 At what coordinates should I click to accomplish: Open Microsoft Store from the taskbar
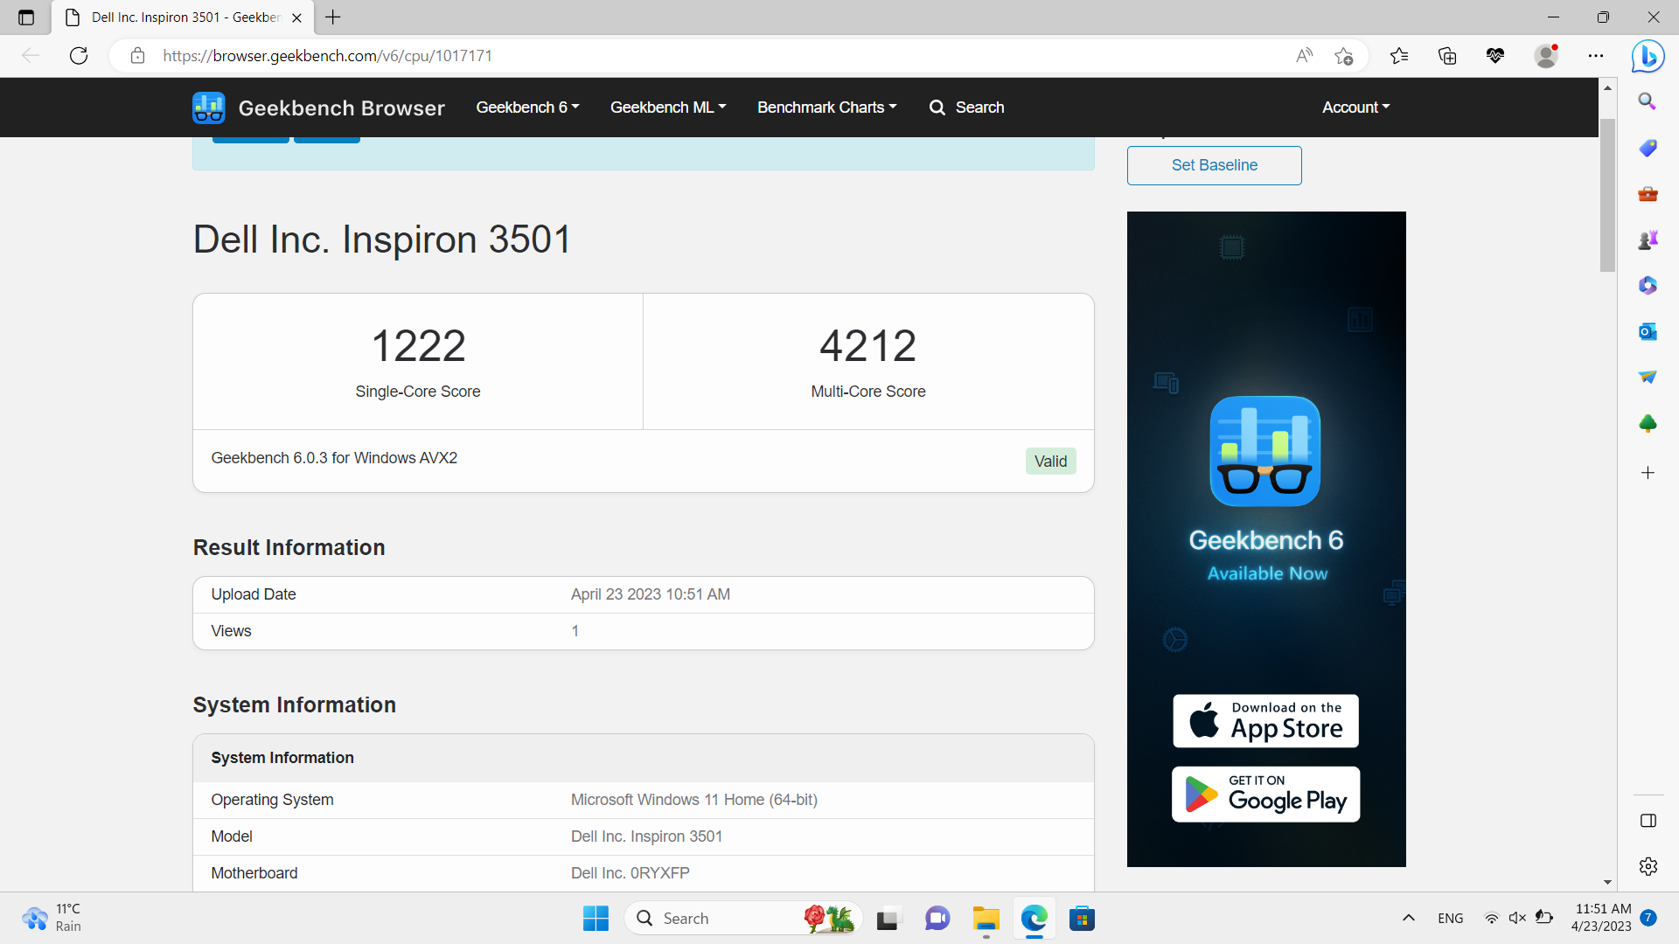pos(1082,919)
